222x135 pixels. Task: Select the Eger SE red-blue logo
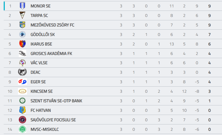point(22,82)
